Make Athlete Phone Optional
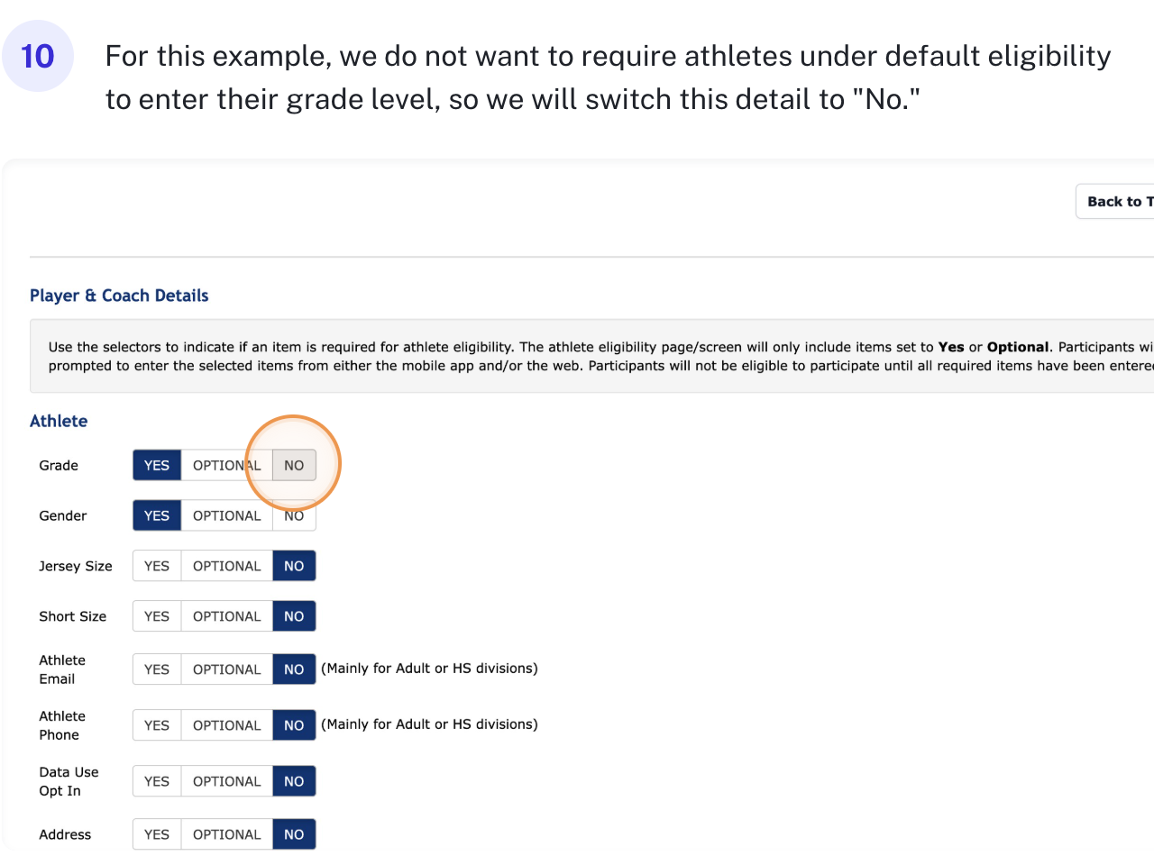 (x=226, y=725)
